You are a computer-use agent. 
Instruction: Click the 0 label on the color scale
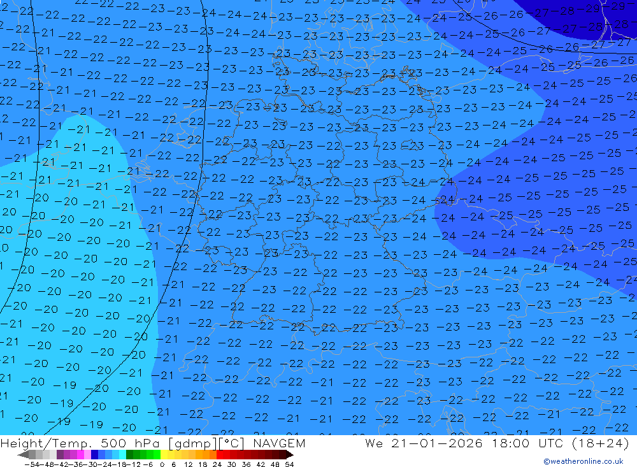coord(162,464)
